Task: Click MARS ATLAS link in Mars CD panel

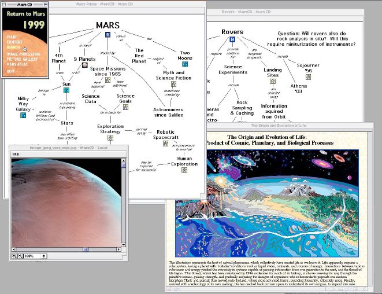Action: [18, 64]
